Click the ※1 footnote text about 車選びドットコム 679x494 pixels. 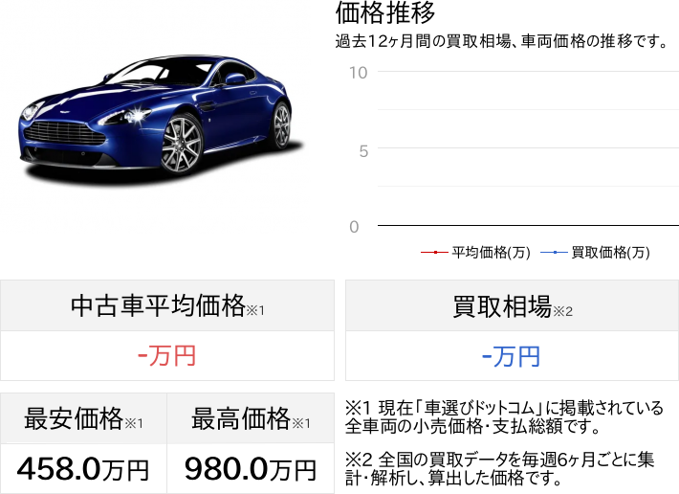coord(505,417)
